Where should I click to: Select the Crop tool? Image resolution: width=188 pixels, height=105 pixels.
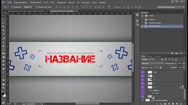click(4, 30)
